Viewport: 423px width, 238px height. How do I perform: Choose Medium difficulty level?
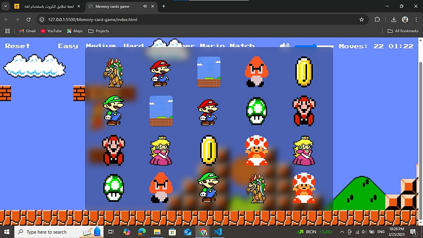point(101,46)
